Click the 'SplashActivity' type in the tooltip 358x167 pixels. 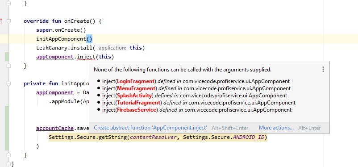point(134,96)
